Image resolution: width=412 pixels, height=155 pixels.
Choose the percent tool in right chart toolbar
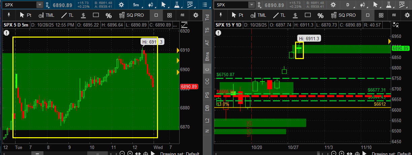point(320,15)
